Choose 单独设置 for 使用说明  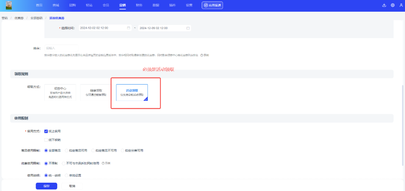(x=67, y=175)
